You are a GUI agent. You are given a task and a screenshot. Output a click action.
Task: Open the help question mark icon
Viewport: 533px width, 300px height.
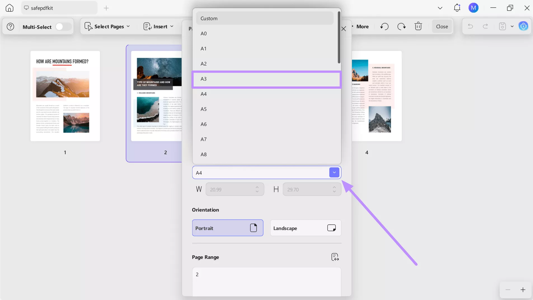click(x=10, y=27)
